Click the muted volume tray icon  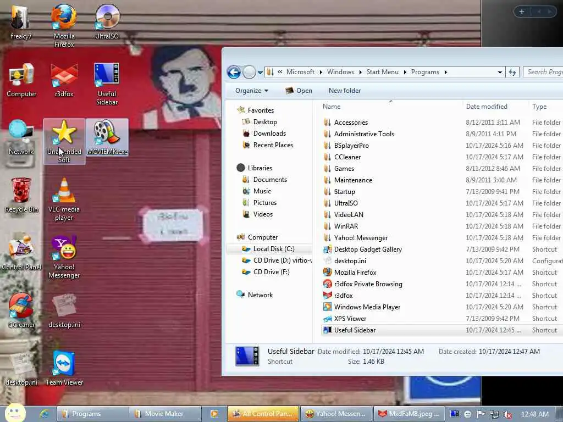507,414
